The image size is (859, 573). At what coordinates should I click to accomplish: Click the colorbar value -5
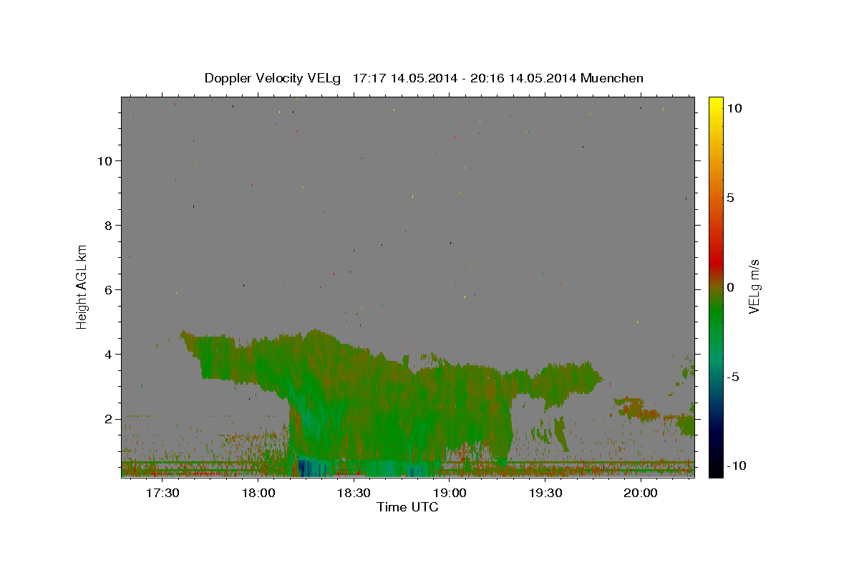[733, 377]
